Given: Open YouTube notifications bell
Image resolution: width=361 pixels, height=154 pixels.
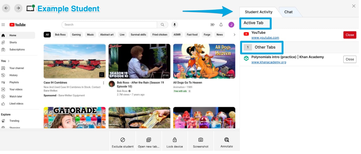Looking at the screenshot, I should (221, 25).
